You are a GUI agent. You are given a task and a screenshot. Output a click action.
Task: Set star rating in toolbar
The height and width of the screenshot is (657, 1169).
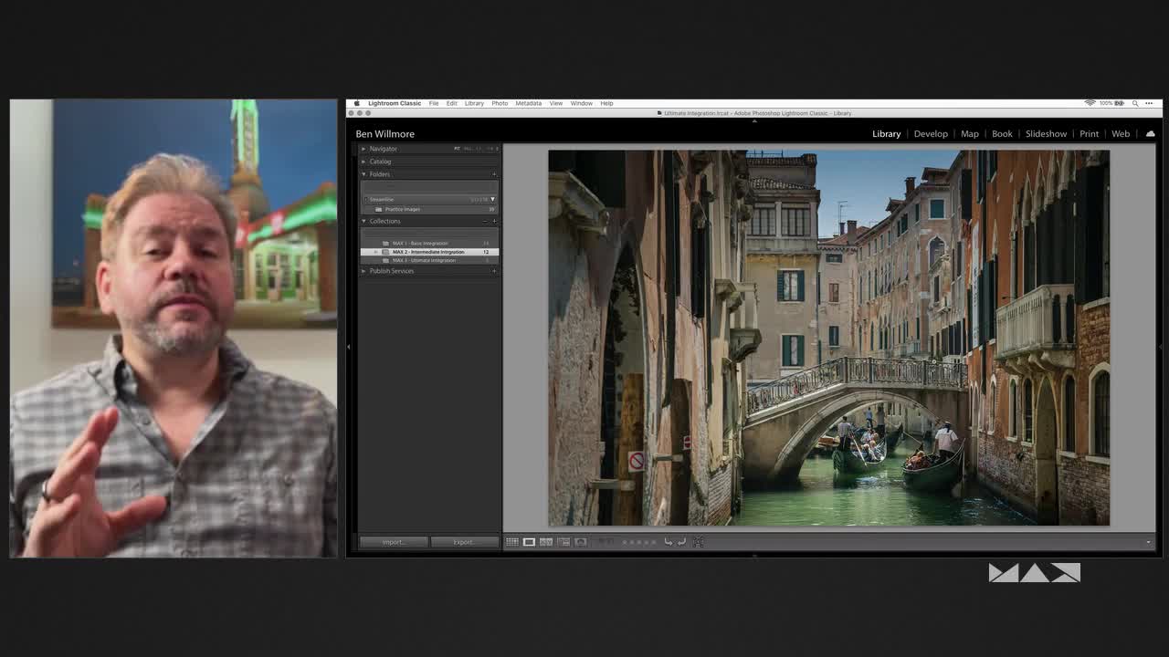tap(638, 542)
